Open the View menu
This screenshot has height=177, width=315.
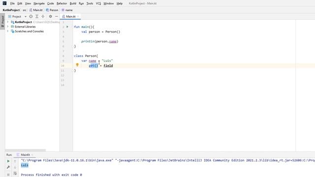click(x=28, y=3)
